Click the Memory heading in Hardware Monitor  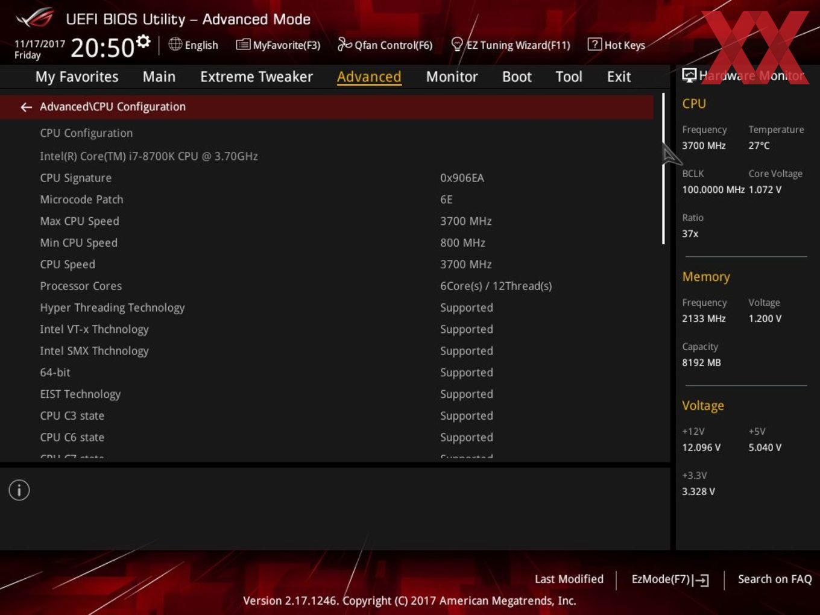click(x=706, y=277)
